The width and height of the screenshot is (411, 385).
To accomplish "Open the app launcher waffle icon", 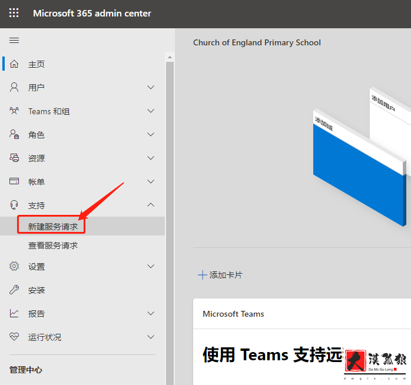I will click(14, 13).
